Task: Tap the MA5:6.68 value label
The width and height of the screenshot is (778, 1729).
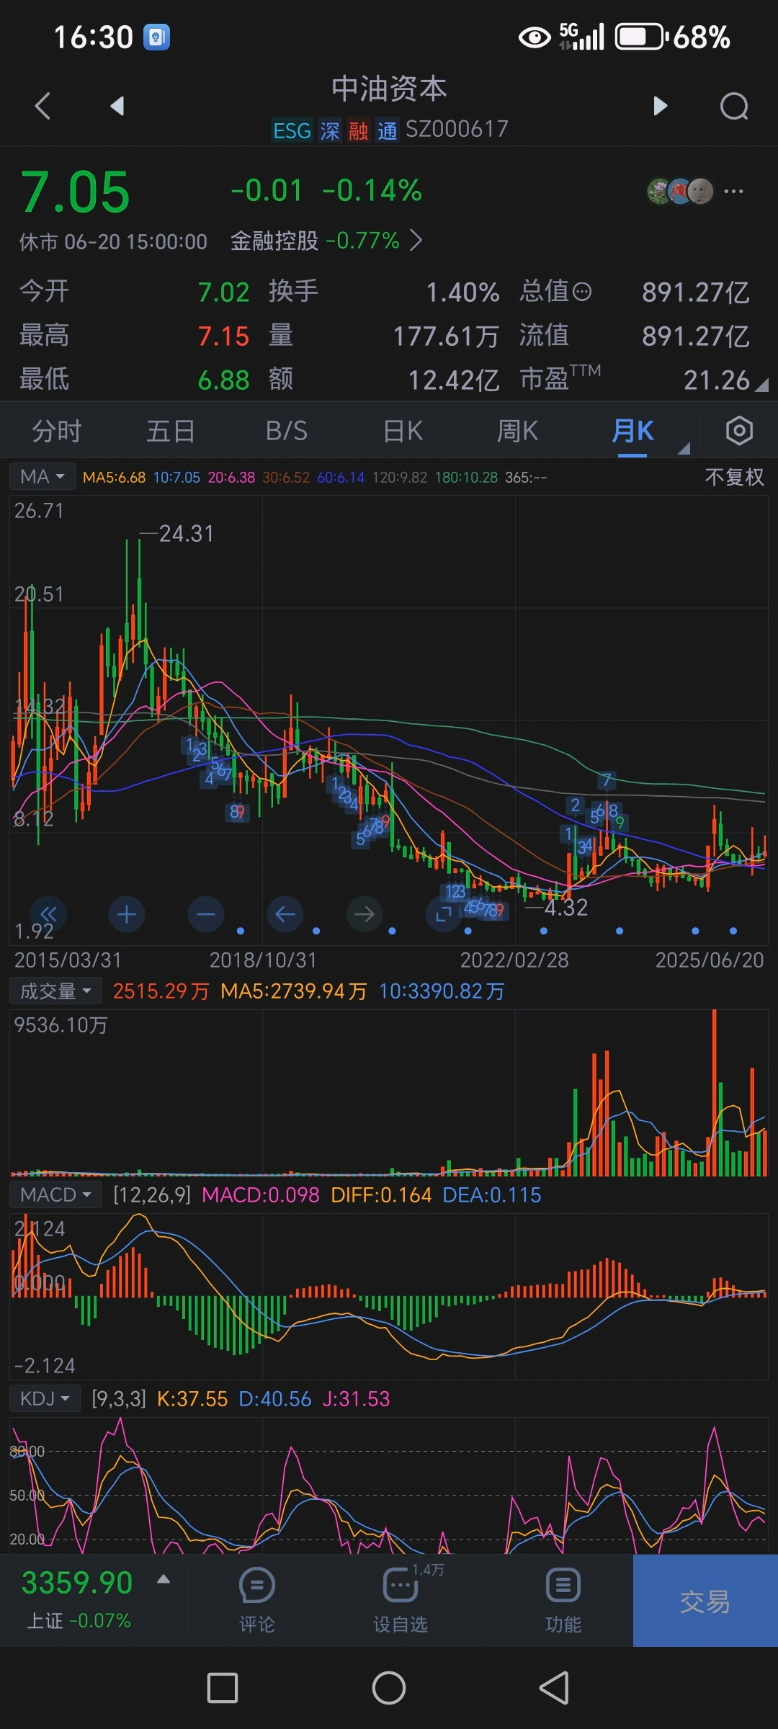Action: (x=114, y=478)
